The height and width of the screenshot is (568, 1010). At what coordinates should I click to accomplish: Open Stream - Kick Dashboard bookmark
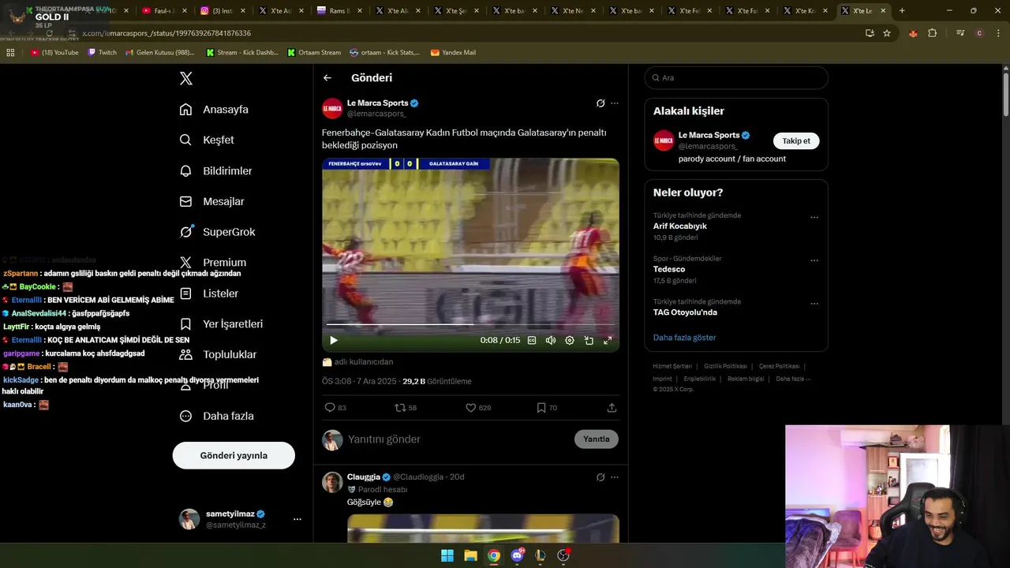[x=241, y=53]
